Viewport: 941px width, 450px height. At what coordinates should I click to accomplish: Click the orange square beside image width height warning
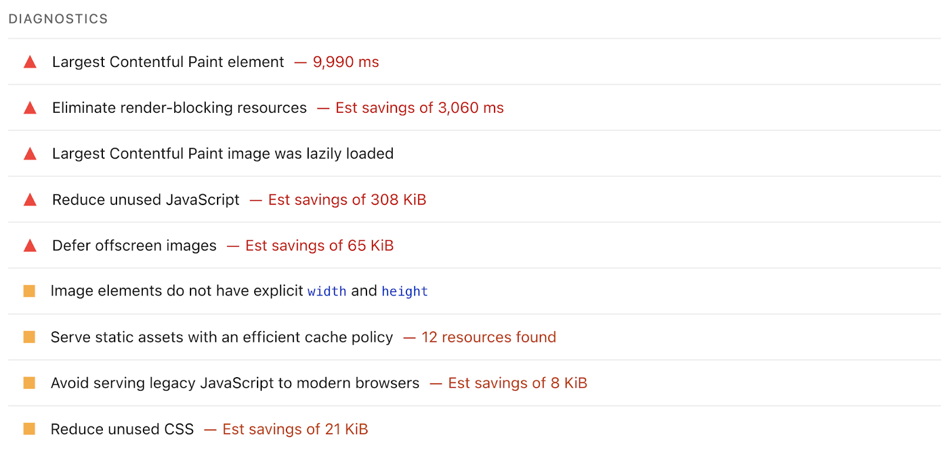coord(29,291)
